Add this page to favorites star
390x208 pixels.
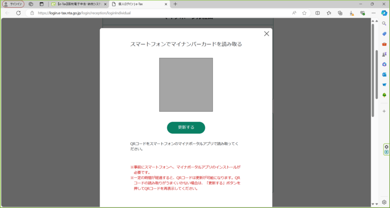coord(304,13)
